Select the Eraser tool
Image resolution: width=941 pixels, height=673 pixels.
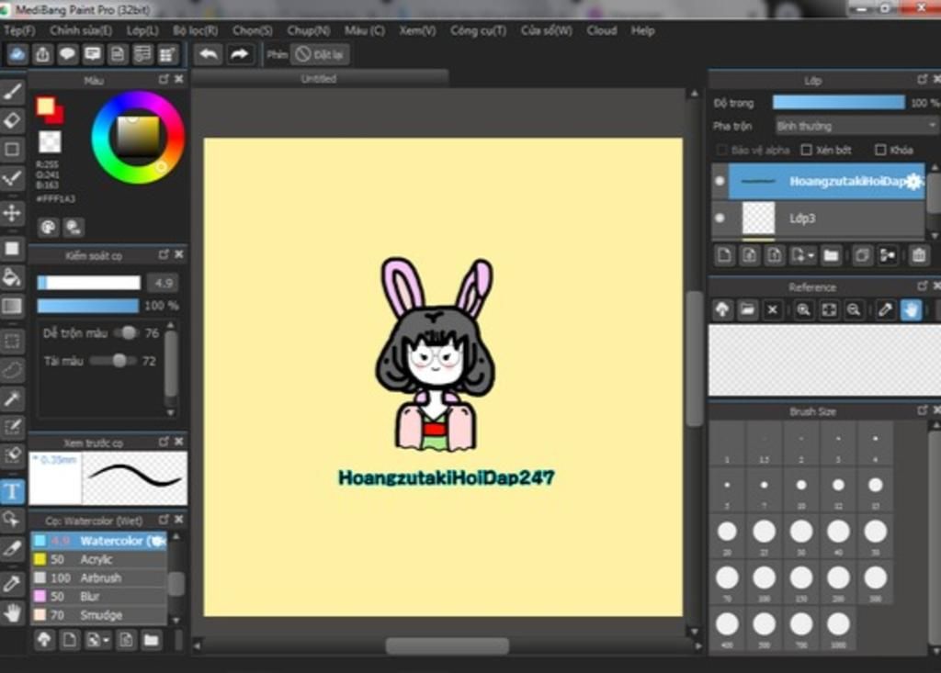click(x=12, y=120)
